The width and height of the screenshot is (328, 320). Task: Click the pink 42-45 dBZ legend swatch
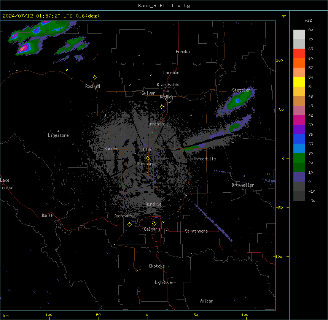pos(299,111)
